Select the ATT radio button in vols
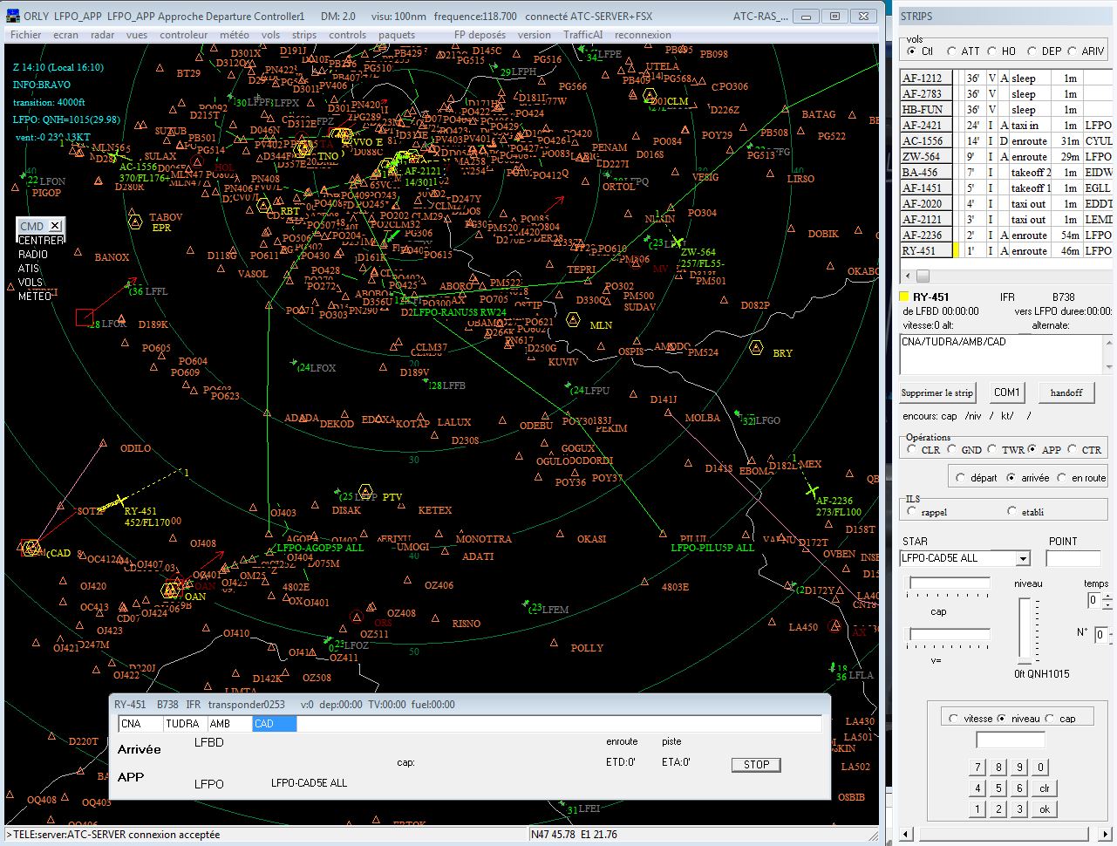Viewport: 1117px width, 846px height. 952,51
